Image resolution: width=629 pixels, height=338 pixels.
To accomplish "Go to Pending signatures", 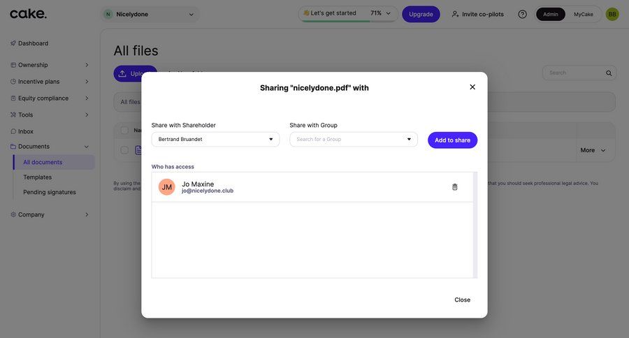I will (x=50, y=192).
